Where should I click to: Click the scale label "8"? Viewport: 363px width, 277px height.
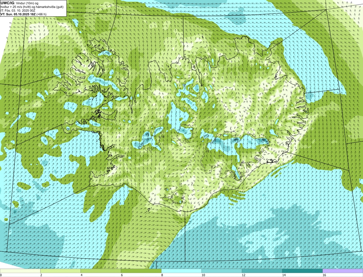162,275
